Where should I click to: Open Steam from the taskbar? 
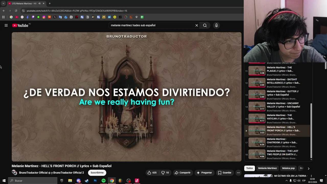click(87, 181)
